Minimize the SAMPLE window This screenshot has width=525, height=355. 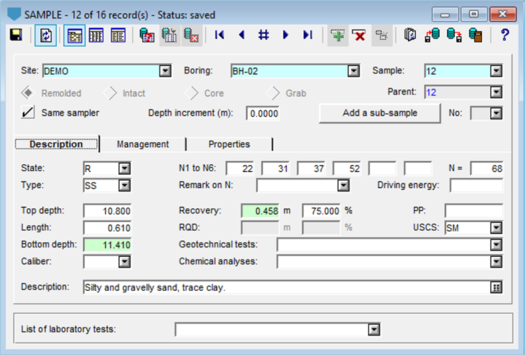[445, 14]
